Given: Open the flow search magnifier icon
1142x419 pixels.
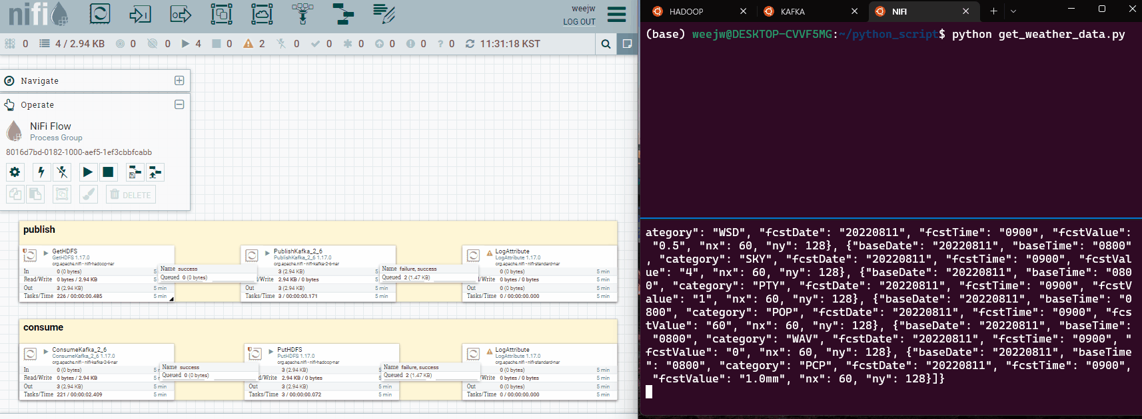Looking at the screenshot, I should [606, 44].
